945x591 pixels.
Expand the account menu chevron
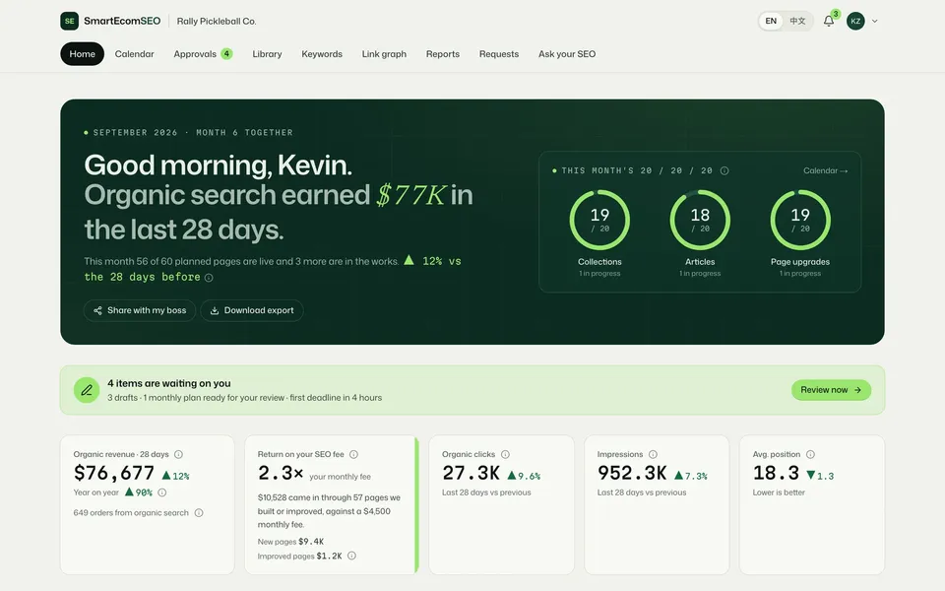point(874,21)
